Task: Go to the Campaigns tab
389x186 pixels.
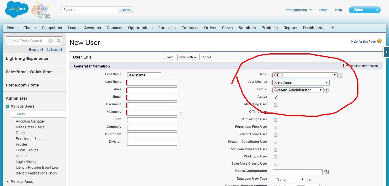Action: [52, 28]
